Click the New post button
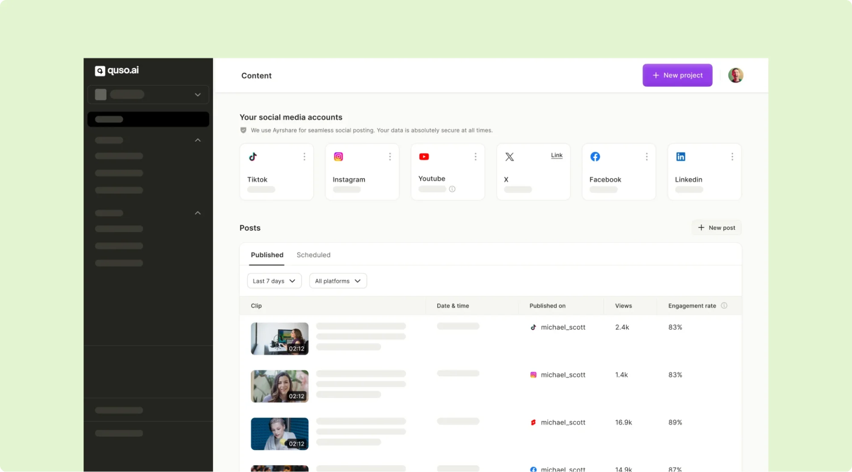This screenshot has height=472, width=852. [x=716, y=227]
